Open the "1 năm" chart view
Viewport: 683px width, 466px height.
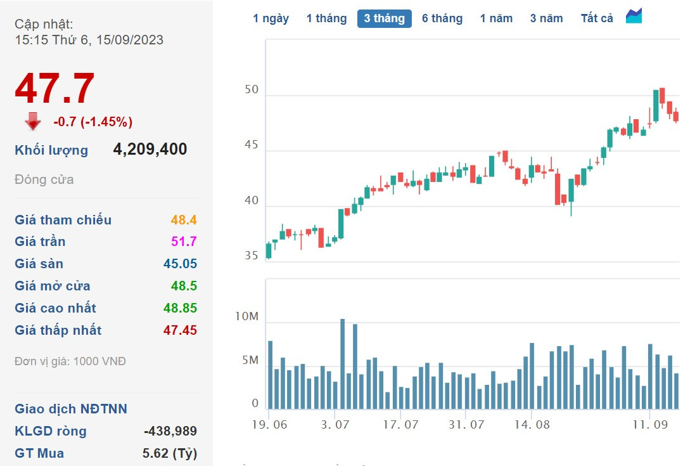click(x=496, y=18)
